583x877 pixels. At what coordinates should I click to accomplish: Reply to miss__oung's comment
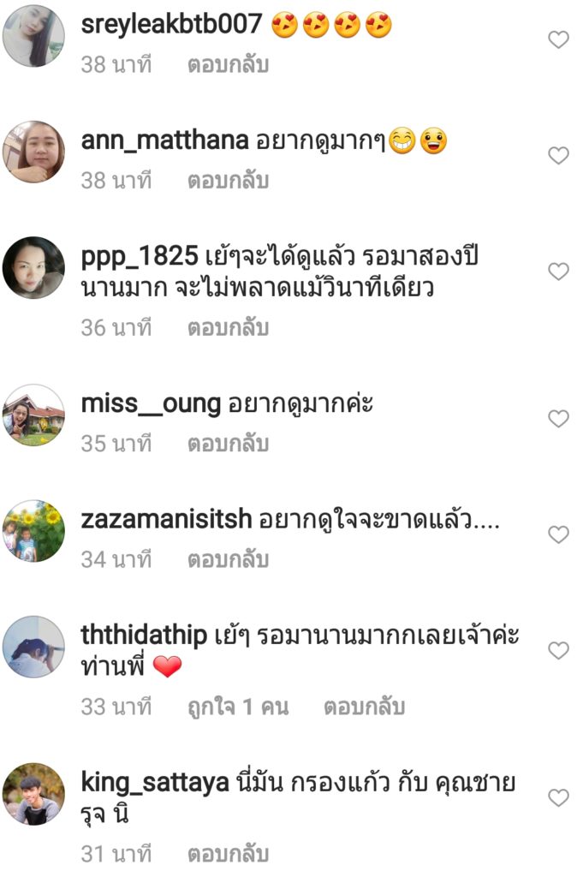pos(228,444)
